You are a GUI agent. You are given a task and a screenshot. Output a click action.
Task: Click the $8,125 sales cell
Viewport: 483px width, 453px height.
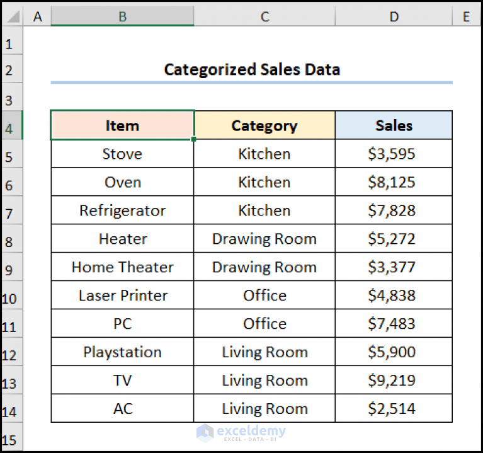(394, 182)
